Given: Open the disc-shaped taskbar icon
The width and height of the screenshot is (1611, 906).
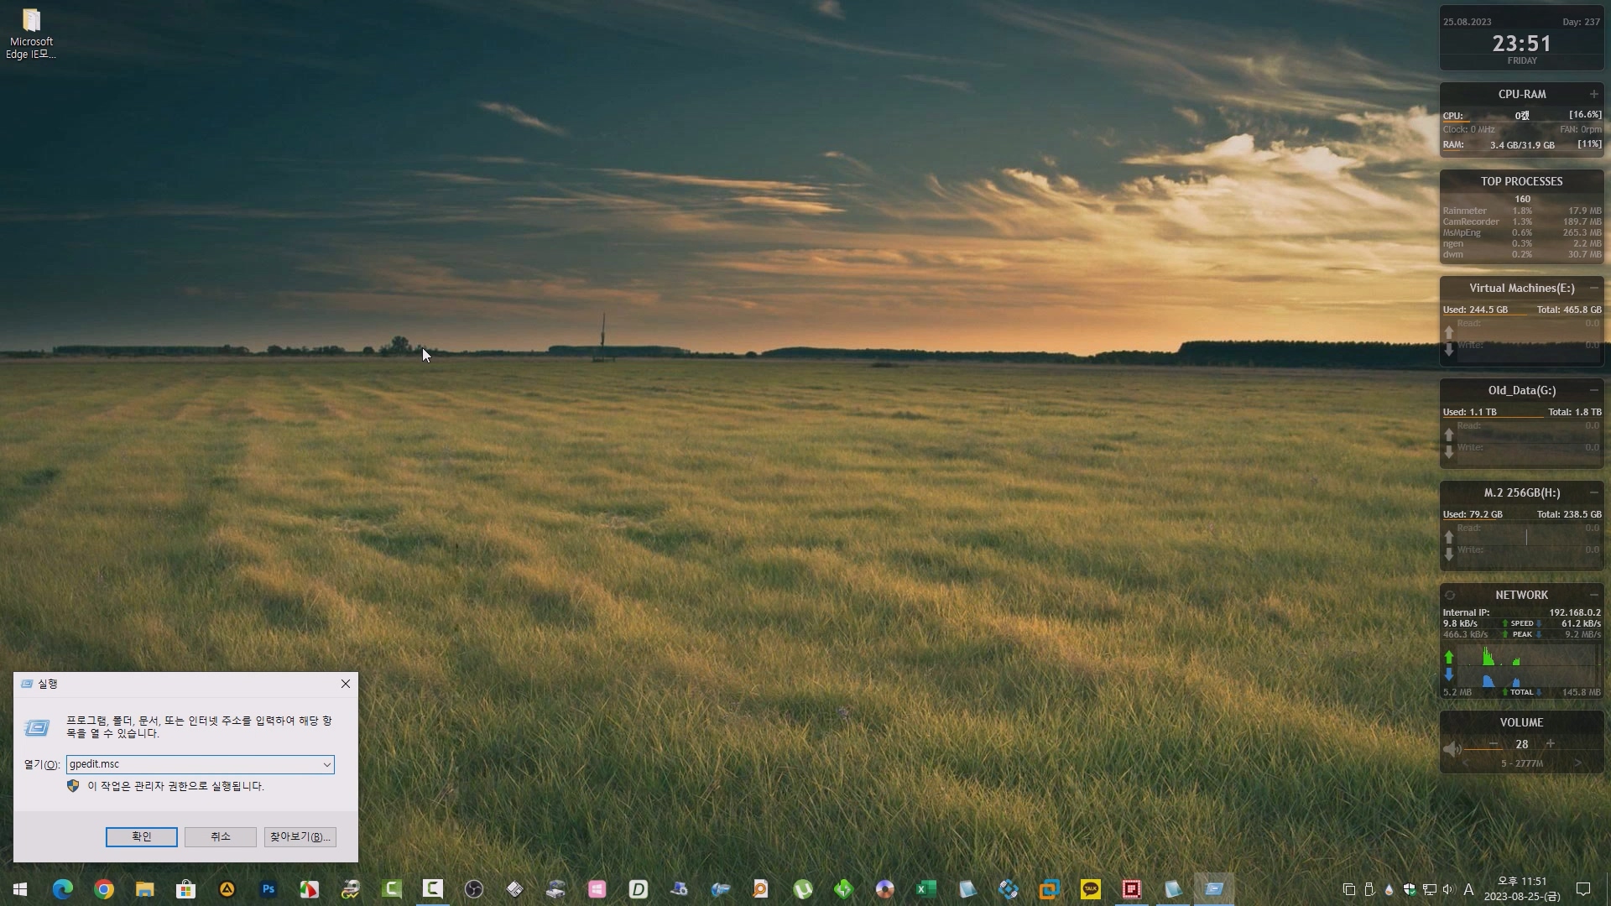Looking at the screenshot, I should 885,889.
